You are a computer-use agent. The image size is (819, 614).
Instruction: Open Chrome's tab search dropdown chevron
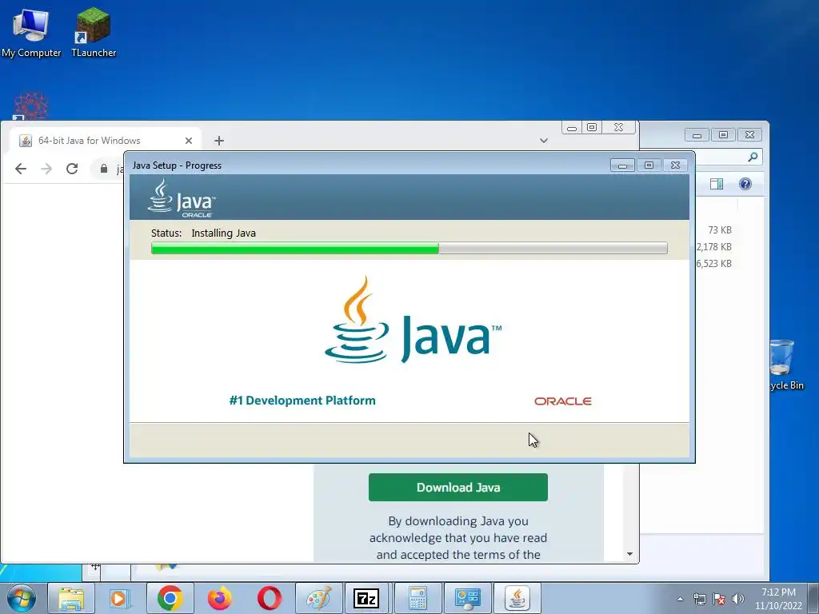click(x=544, y=141)
